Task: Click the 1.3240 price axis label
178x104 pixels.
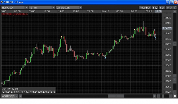Action: click(x=167, y=92)
